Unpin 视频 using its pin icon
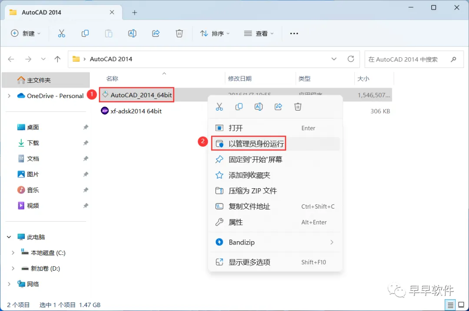469x311 pixels. [x=86, y=206]
